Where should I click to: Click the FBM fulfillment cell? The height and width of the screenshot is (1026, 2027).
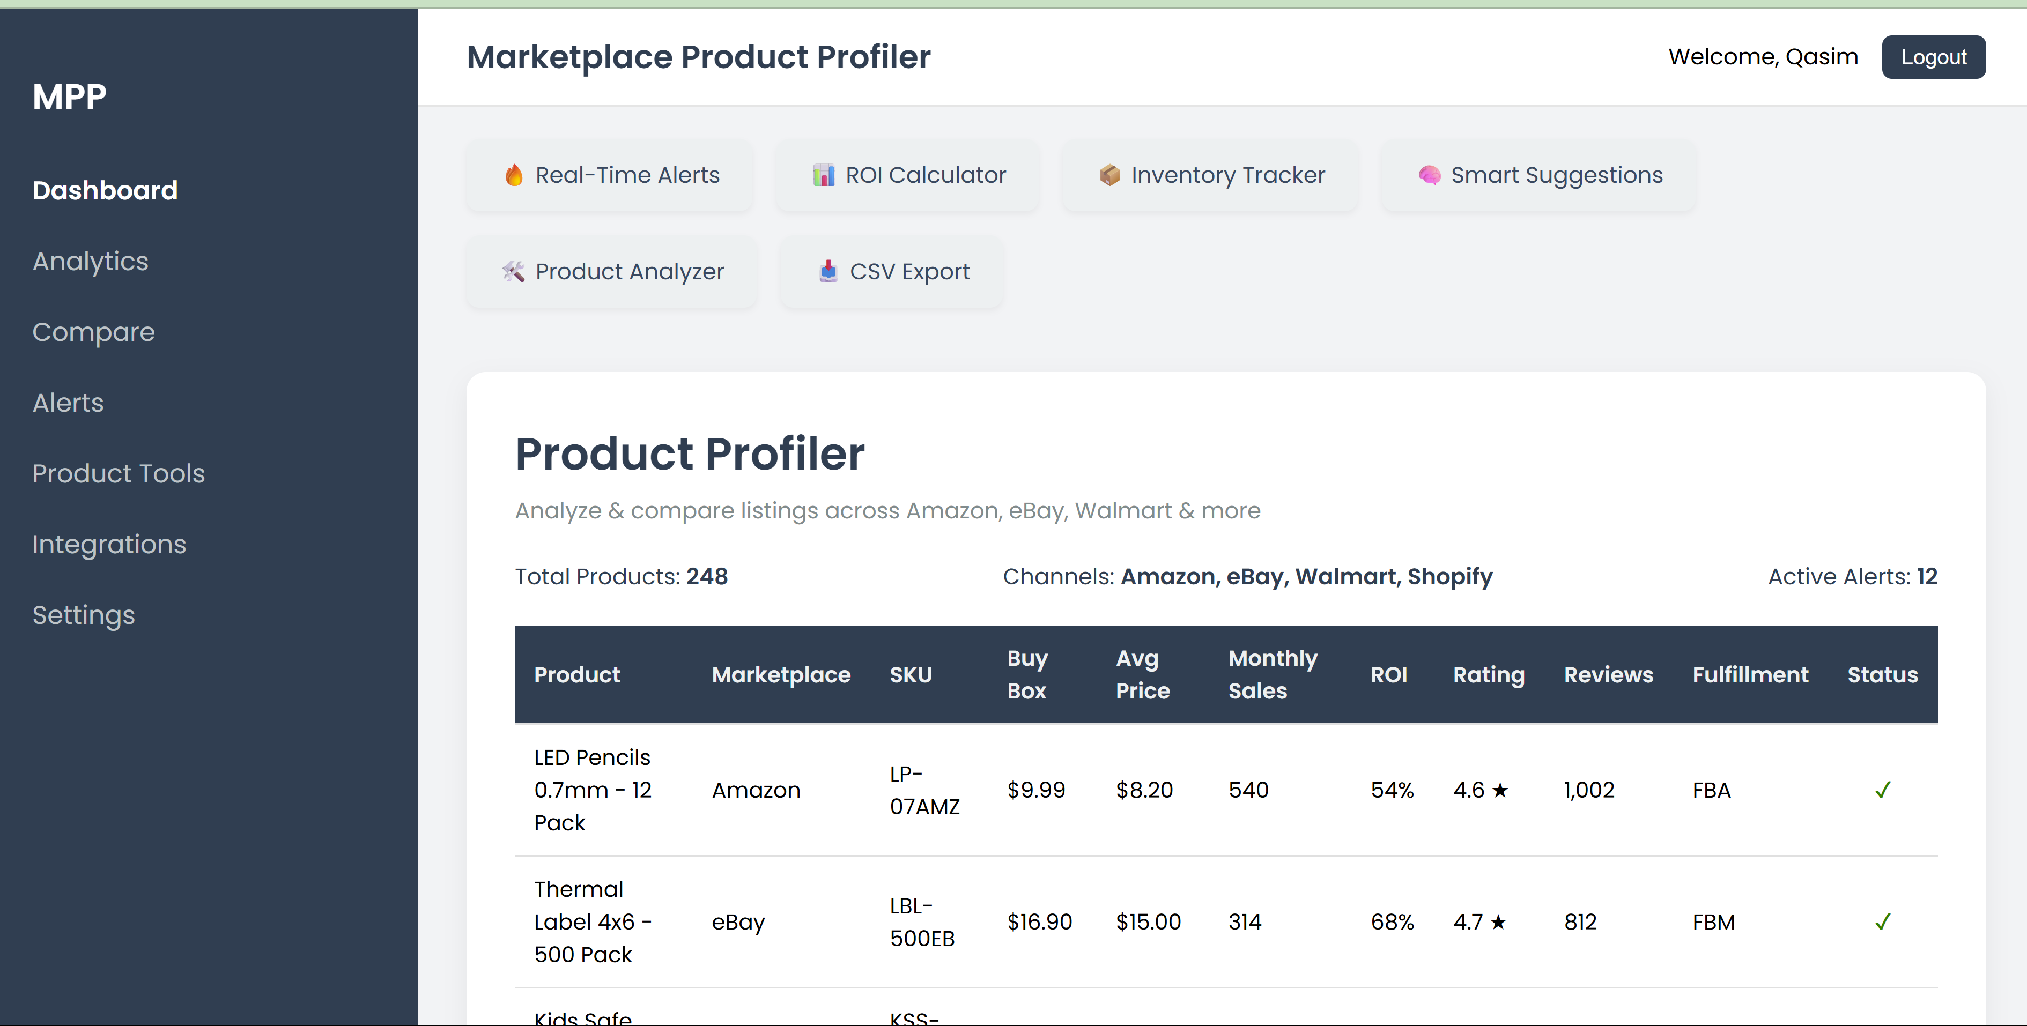coord(1714,921)
